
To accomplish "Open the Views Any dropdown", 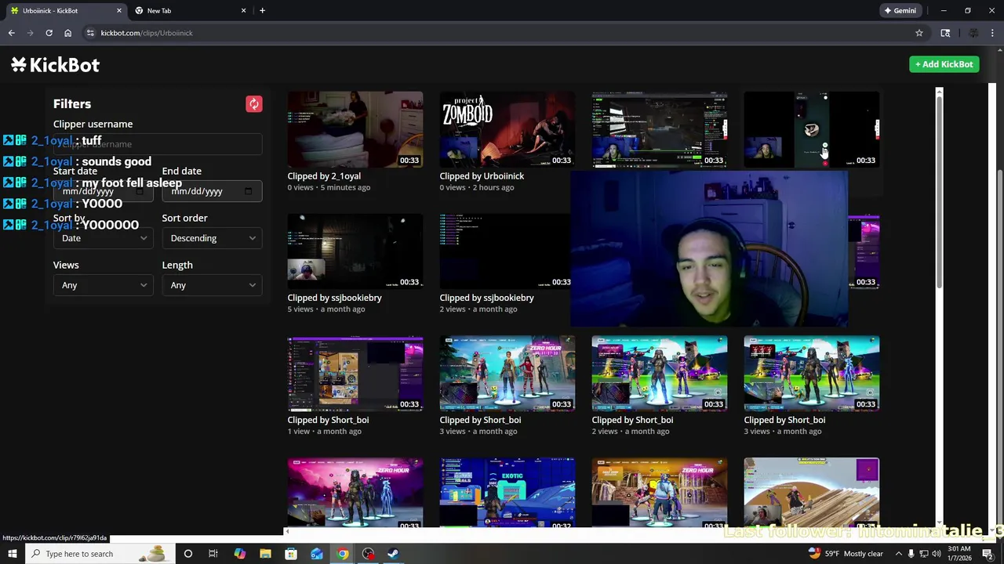I will pyautogui.click(x=103, y=285).
